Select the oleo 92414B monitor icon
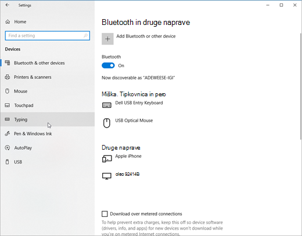The image size is (302, 236). [107, 176]
